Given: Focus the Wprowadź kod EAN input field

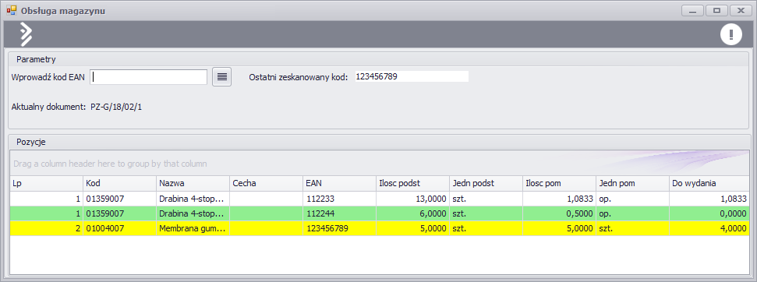Looking at the screenshot, I should coord(149,76).
